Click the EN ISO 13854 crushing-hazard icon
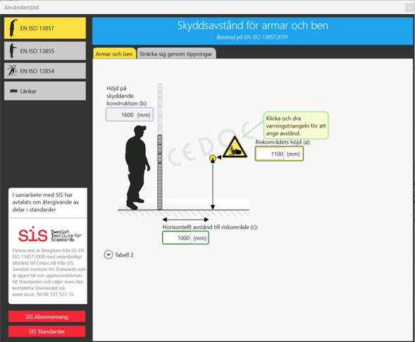The width and height of the screenshot is (415, 342). coord(12,71)
